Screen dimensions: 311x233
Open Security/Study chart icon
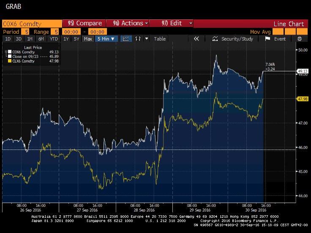216,39
